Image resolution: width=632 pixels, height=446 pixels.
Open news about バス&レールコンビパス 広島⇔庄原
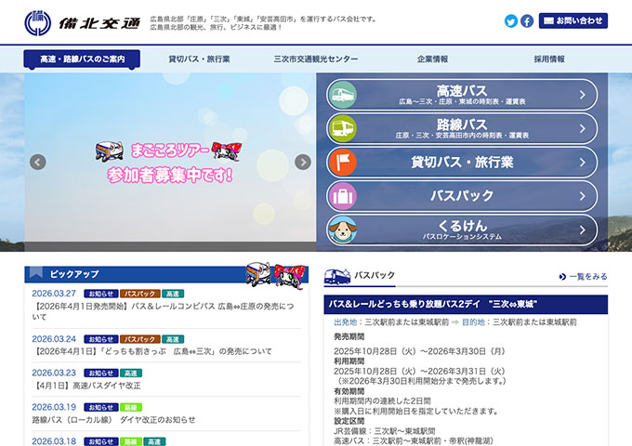[x=163, y=311]
